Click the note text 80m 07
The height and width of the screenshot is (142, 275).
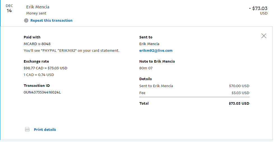coord(146,68)
